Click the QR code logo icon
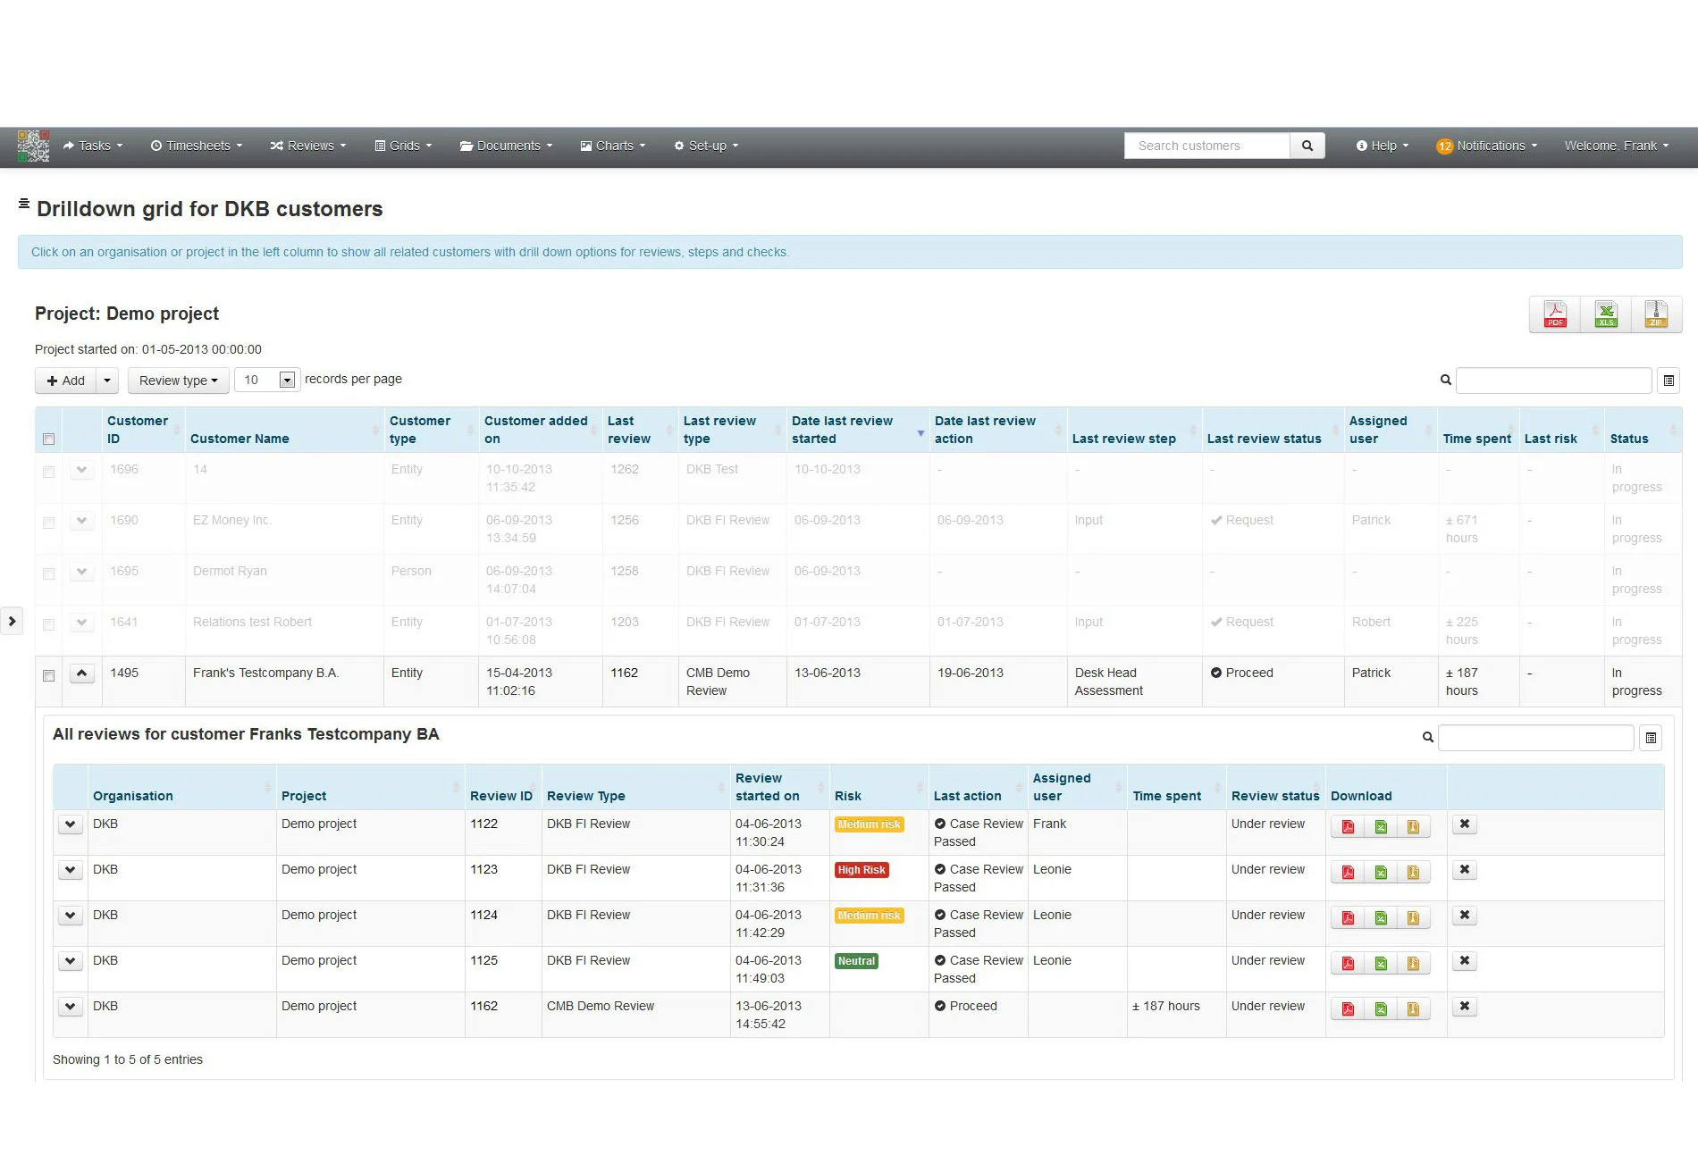Screen dimensions: 1698x1163 click(33, 146)
